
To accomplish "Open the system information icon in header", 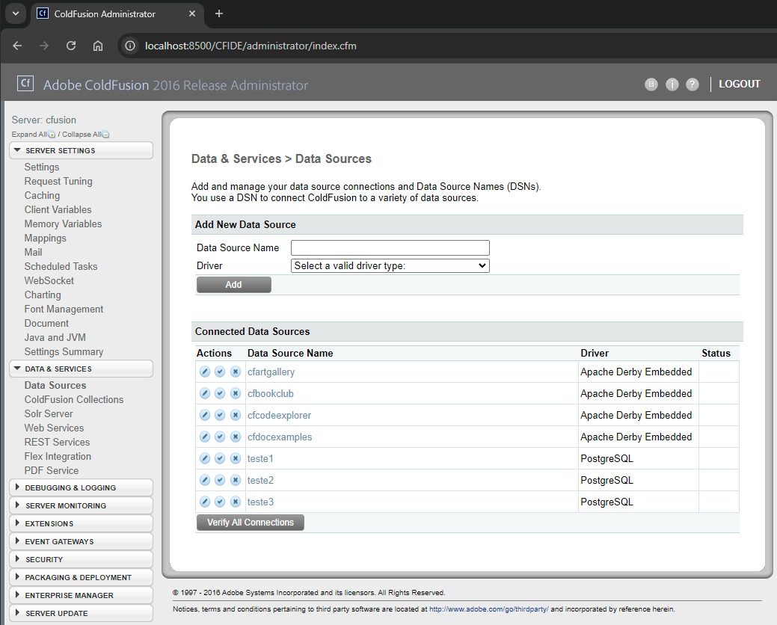I will (x=672, y=84).
